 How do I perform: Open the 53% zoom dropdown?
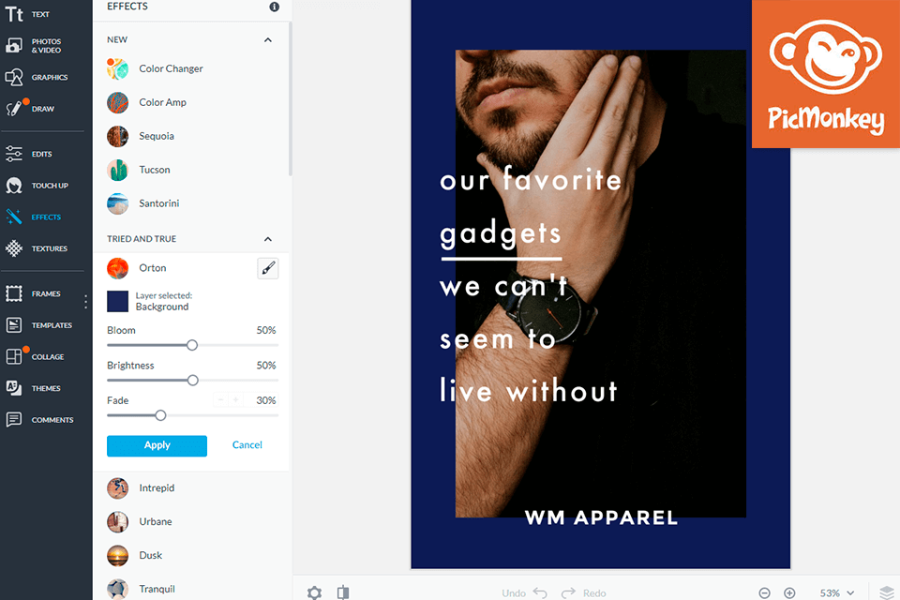click(x=837, y=593)
